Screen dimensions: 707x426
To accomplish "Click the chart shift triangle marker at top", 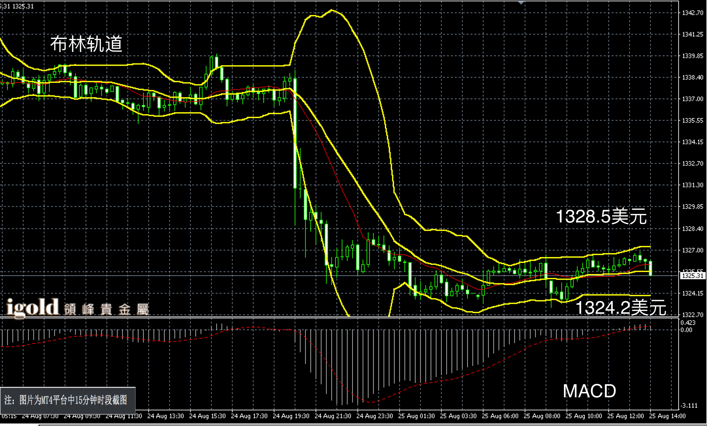I will (x=521, y=3).
